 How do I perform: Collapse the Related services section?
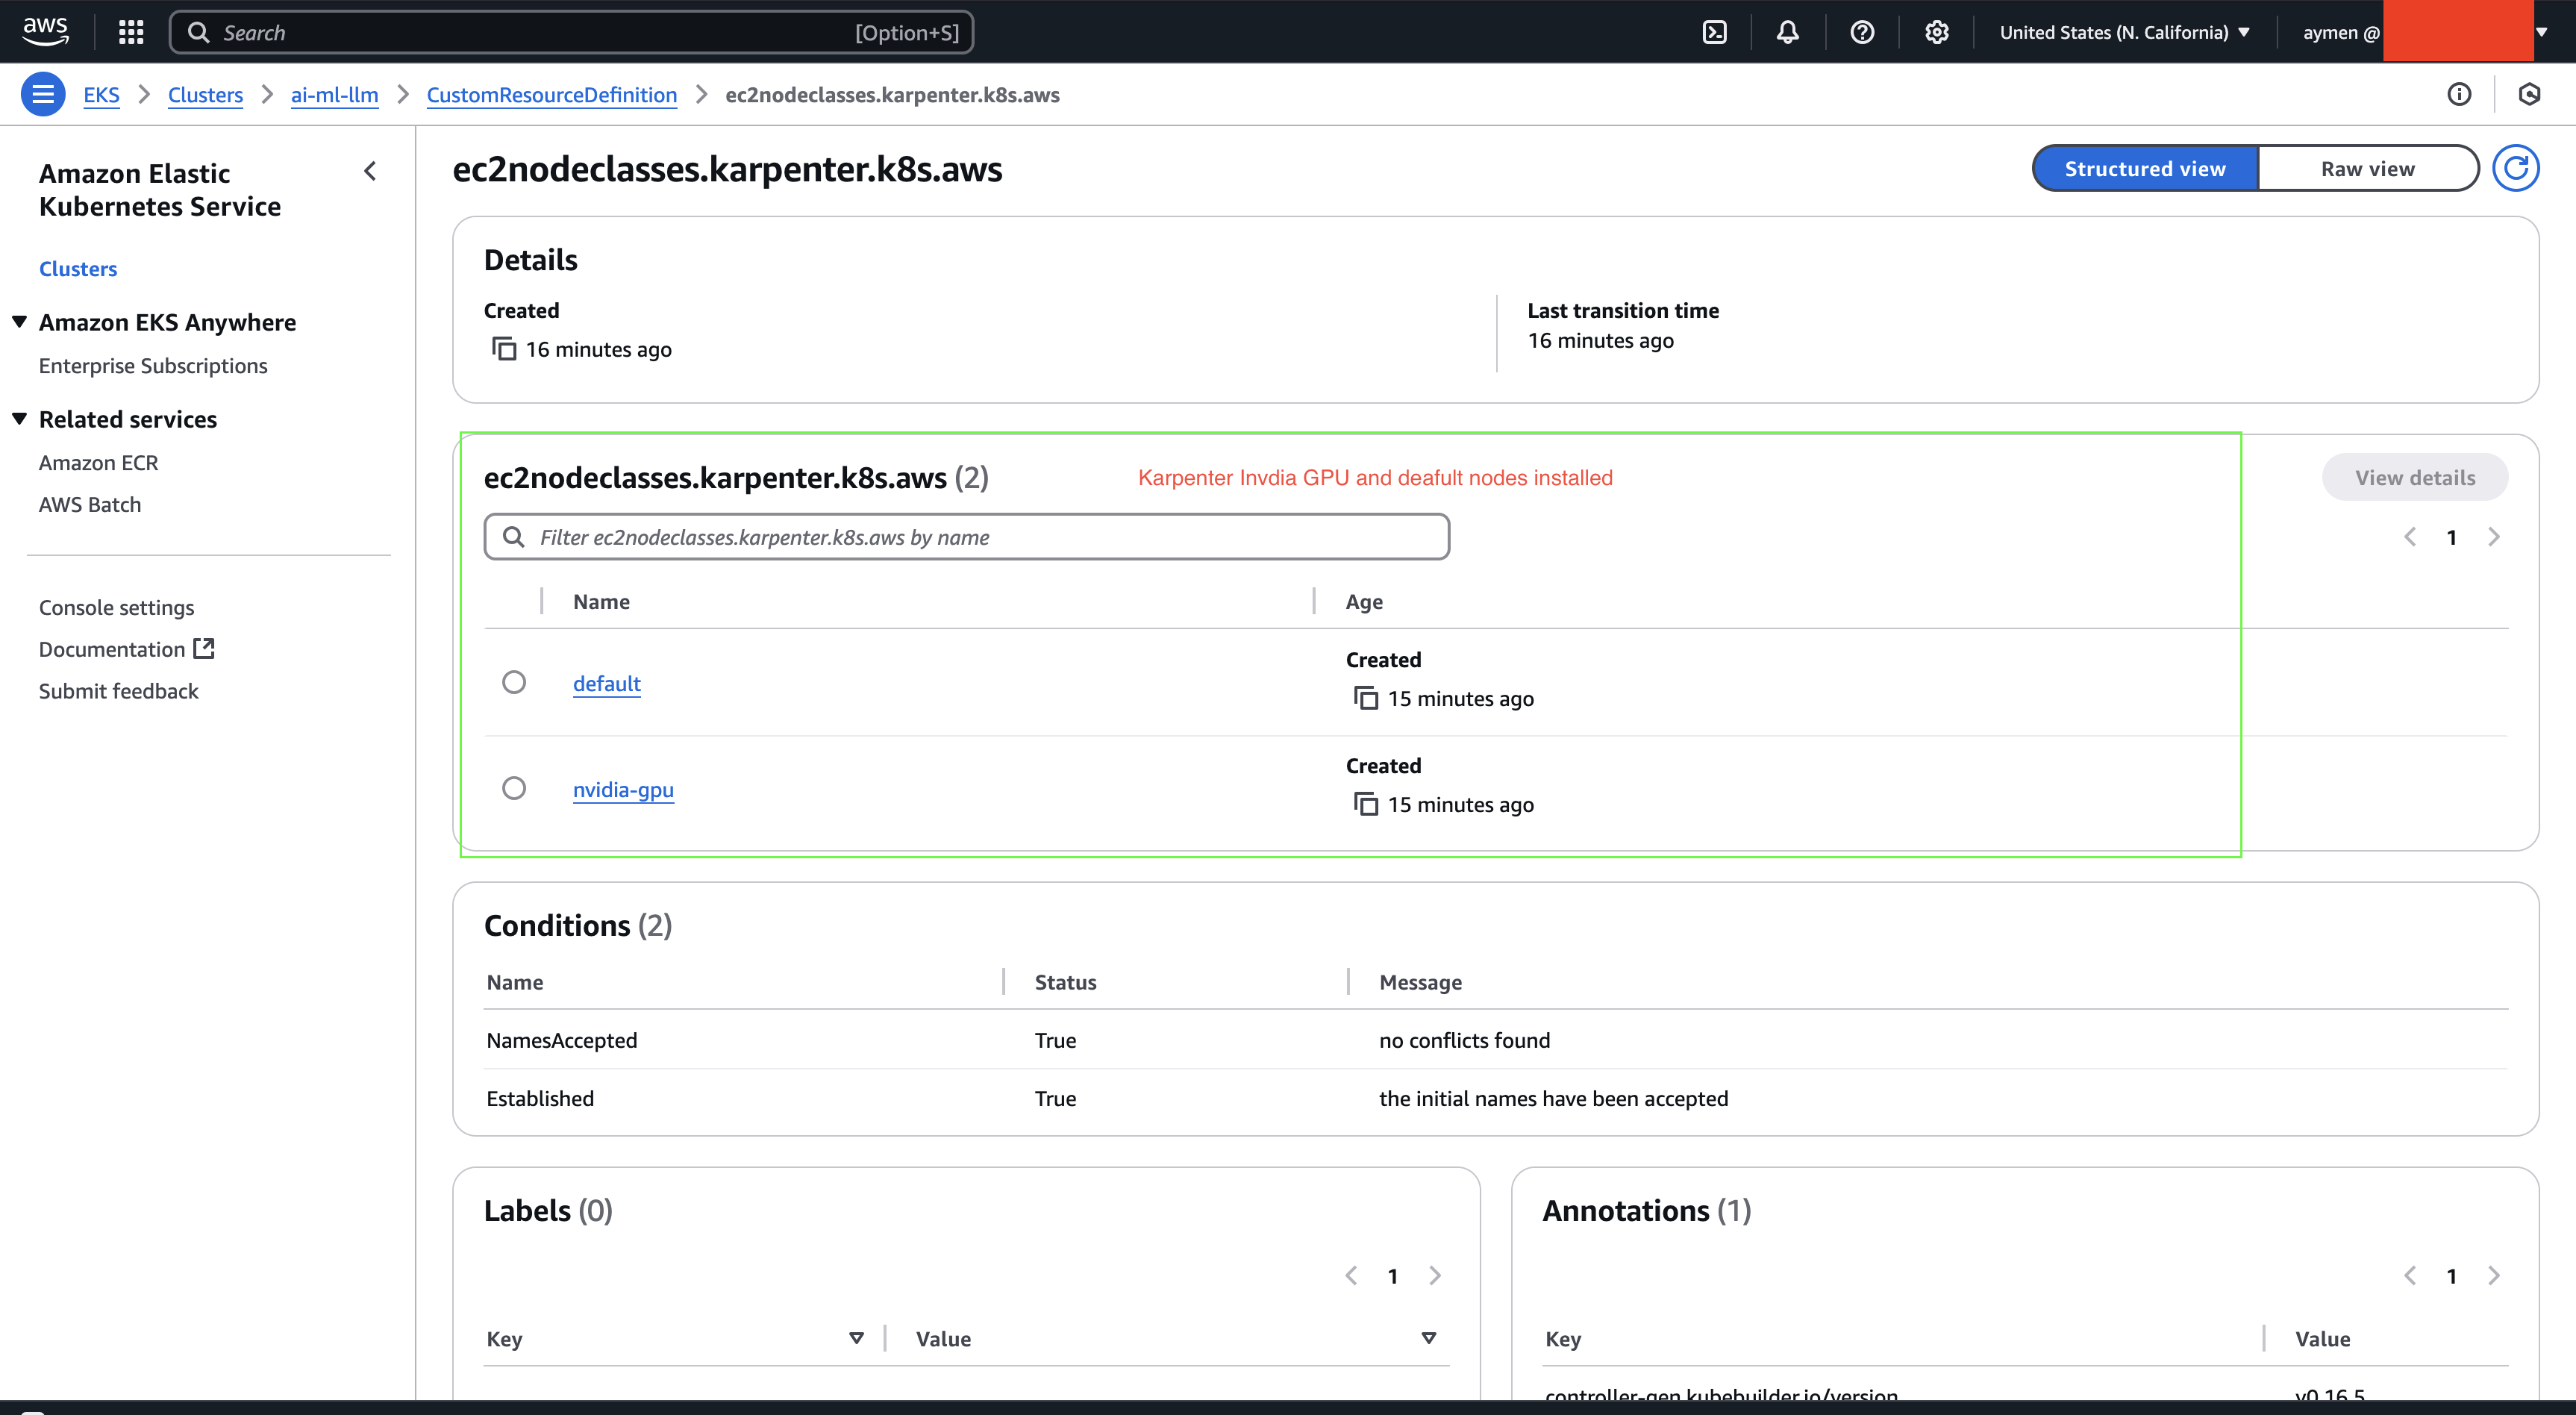(x=19, y=419)
